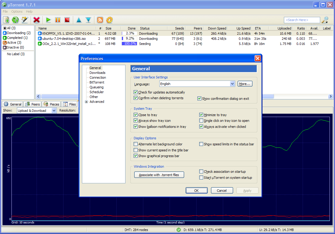Uncheck Minimize to tray

point(201,115)
